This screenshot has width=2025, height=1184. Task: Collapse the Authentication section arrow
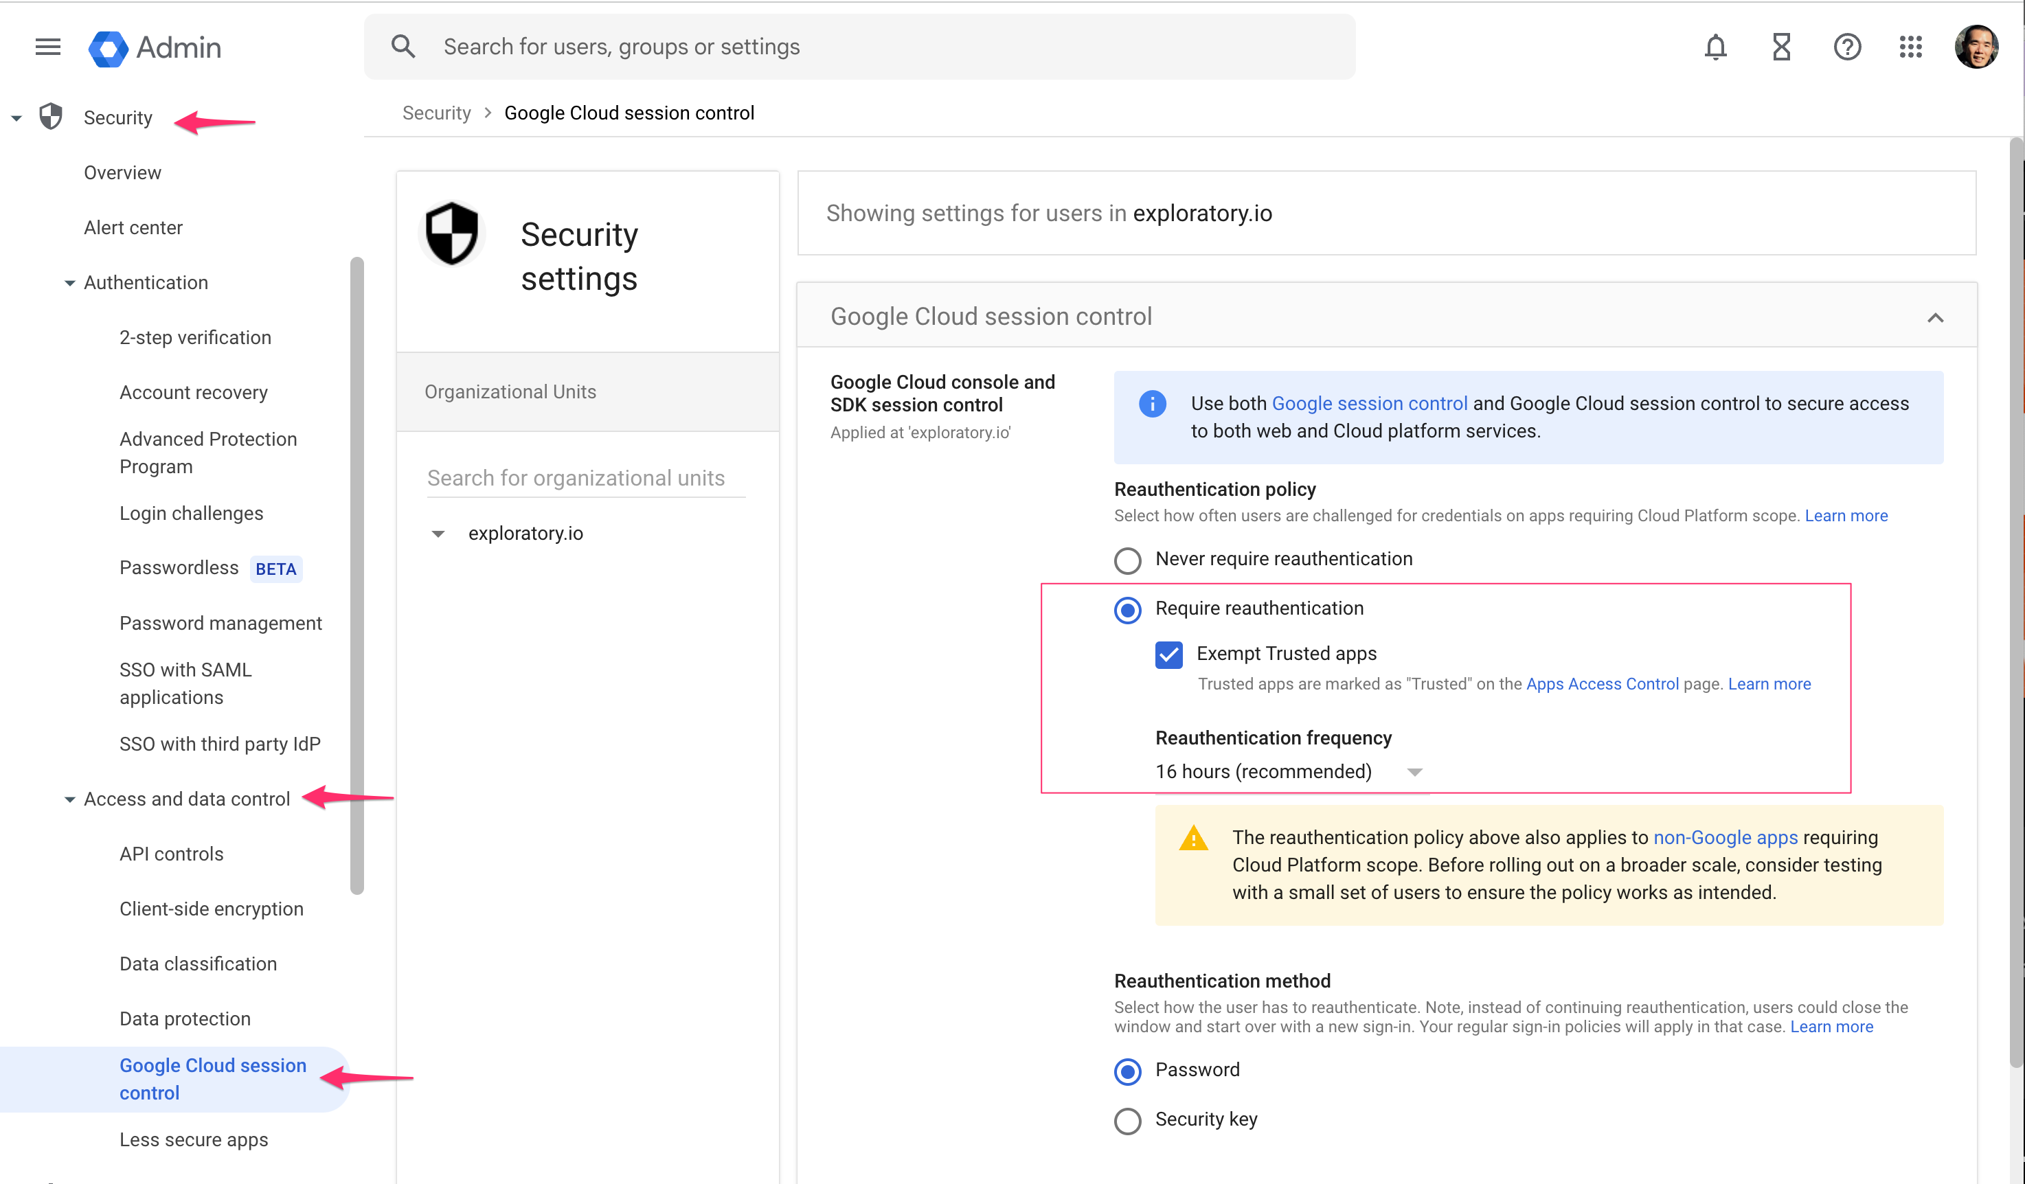pyautogui.click(x=70, y=284)
